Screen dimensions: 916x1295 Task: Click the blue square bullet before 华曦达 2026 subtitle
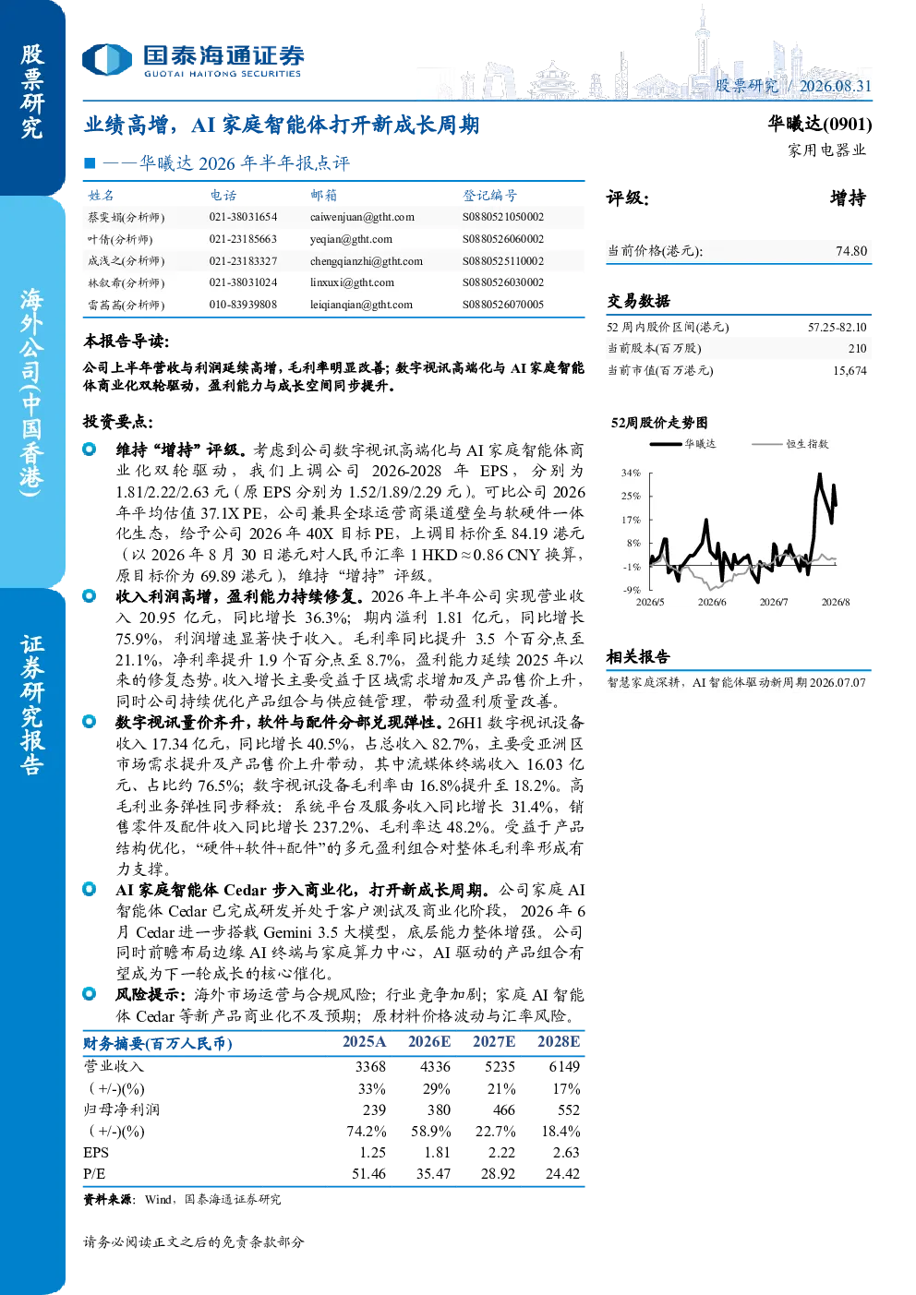[90, 162]
